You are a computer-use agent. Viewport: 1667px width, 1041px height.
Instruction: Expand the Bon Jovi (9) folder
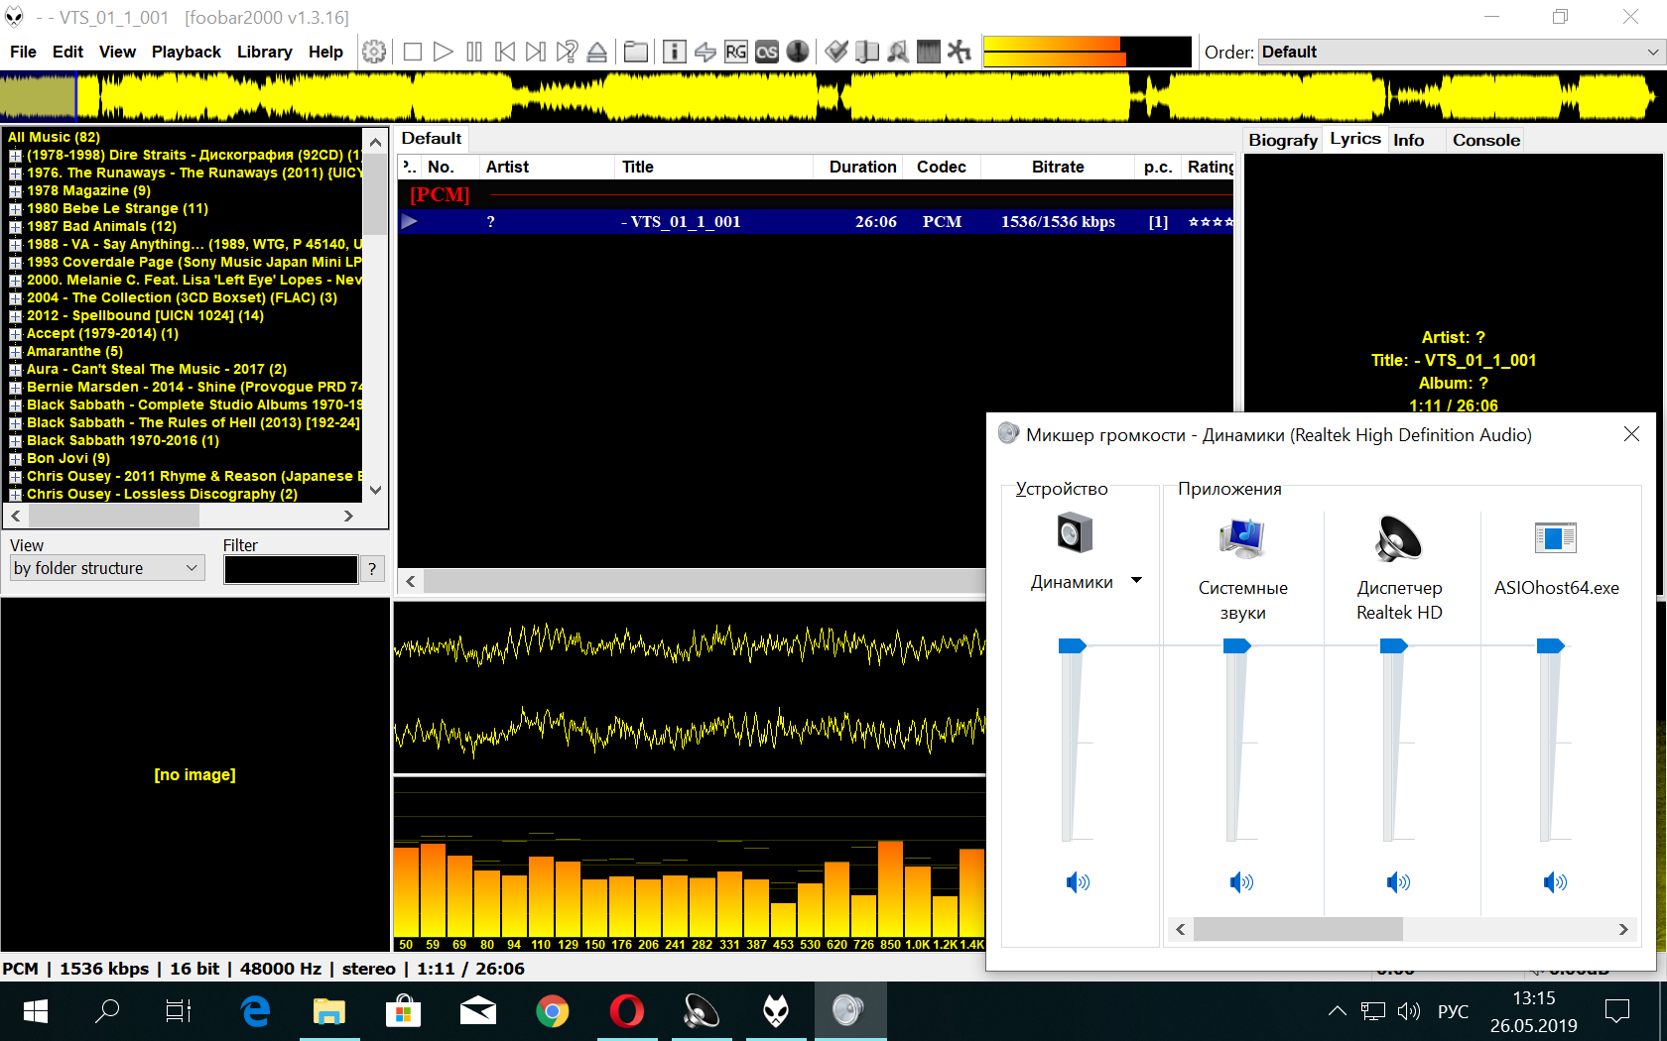pyautogui.click(x=15, y=459)
